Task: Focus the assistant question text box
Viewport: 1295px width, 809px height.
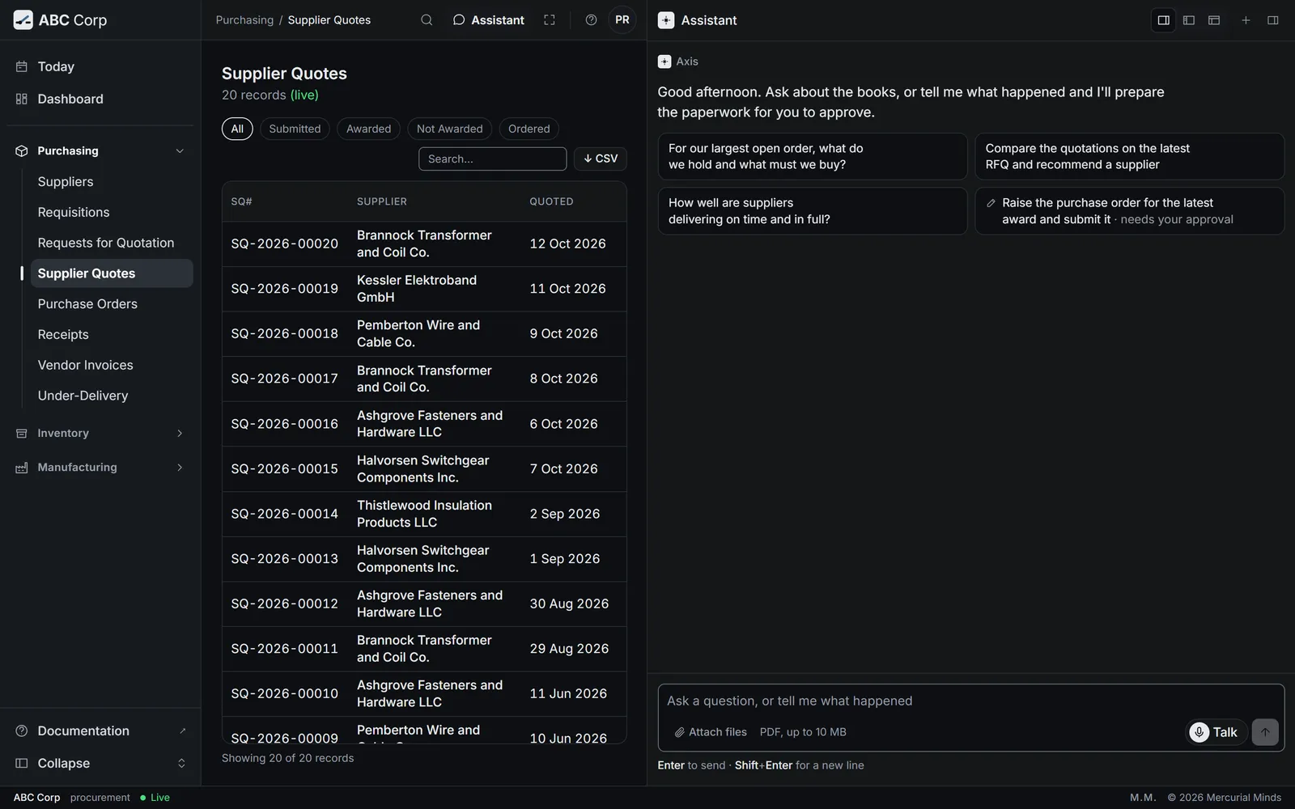Action: tap(970, 701)
